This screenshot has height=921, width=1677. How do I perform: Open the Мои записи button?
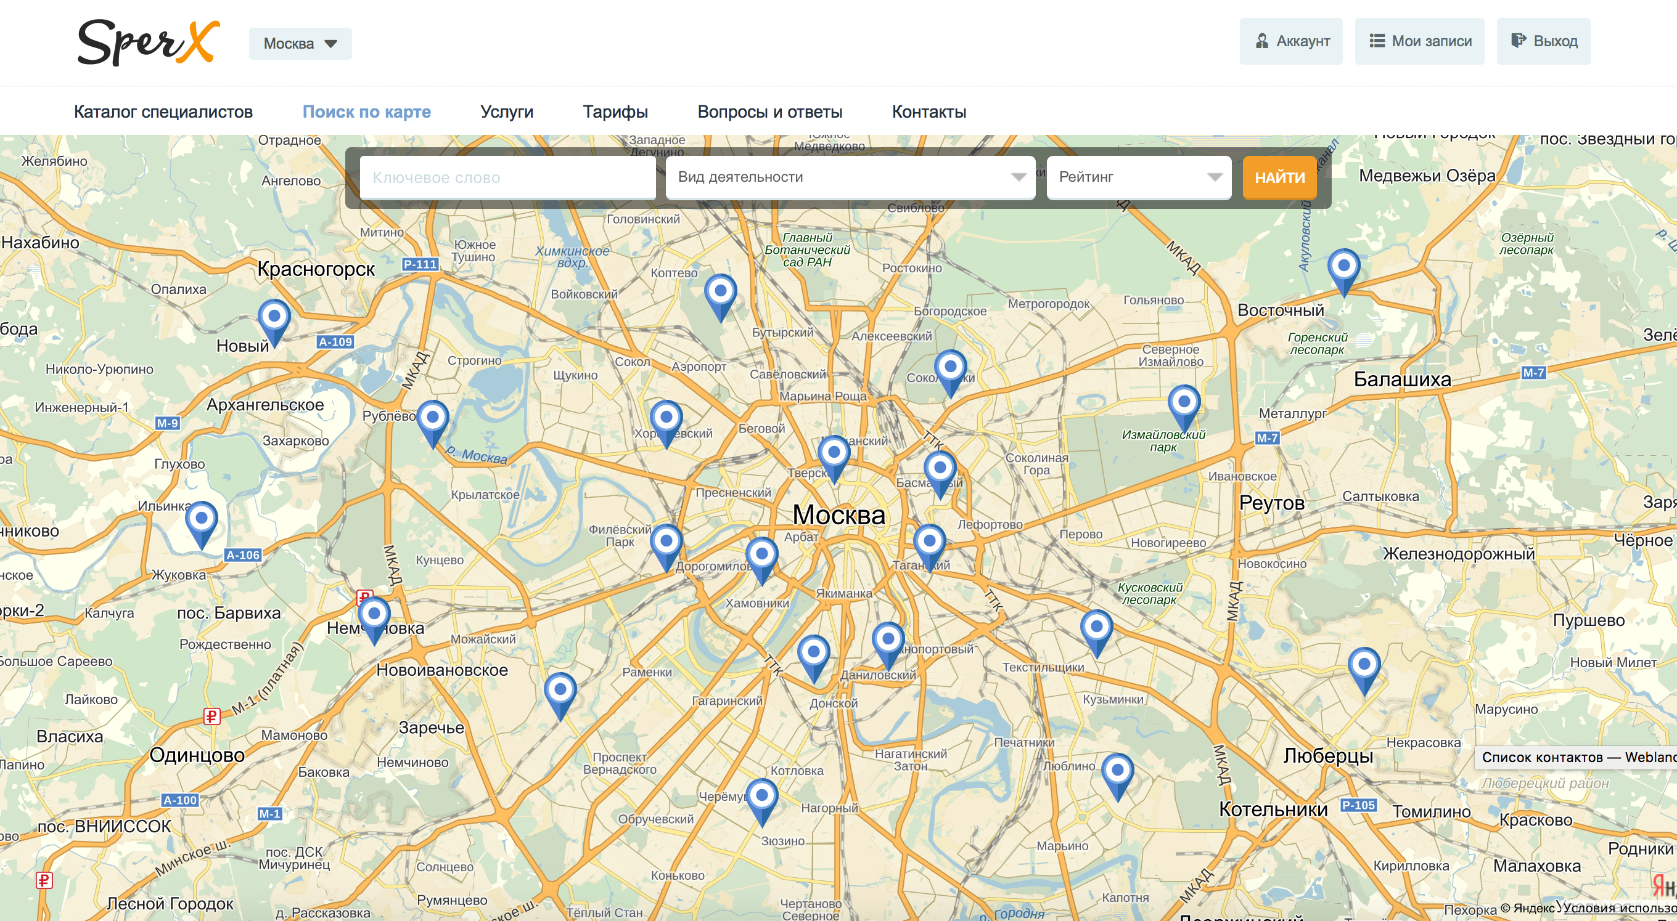pyautogui.click(x=1419, y=41)
